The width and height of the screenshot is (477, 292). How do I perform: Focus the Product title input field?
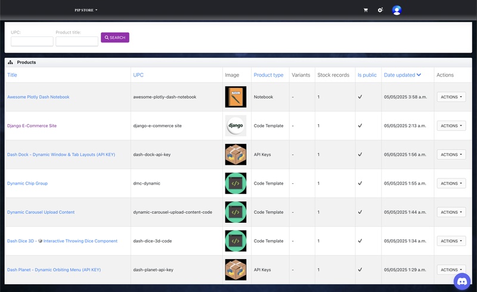coord(77,41)
